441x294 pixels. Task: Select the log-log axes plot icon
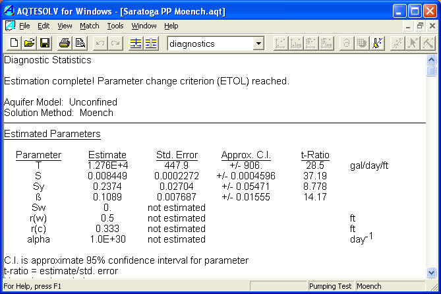pyautogui.click(x=326, y=44)
